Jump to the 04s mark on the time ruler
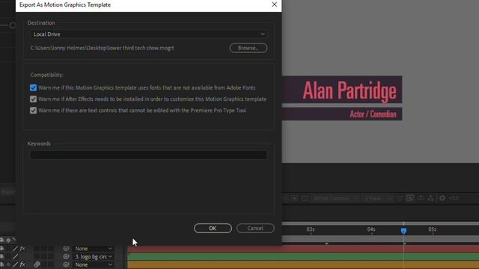This screenshot has height=269, width=479. click(371, 229)
